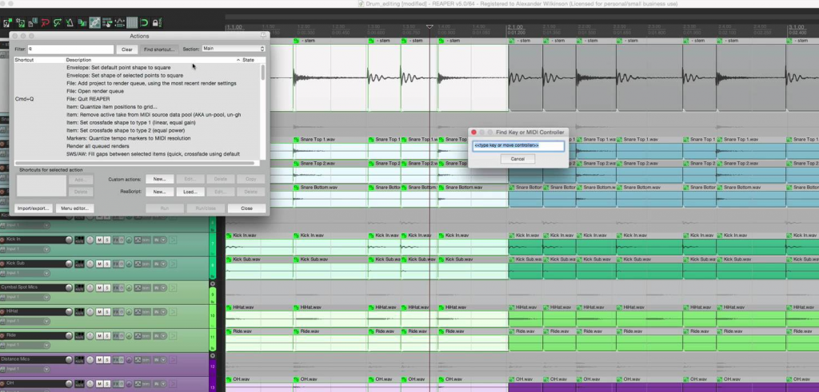
Task: Toggle auto-crossfade toolbar icon
Action: (x=82, y=22)
